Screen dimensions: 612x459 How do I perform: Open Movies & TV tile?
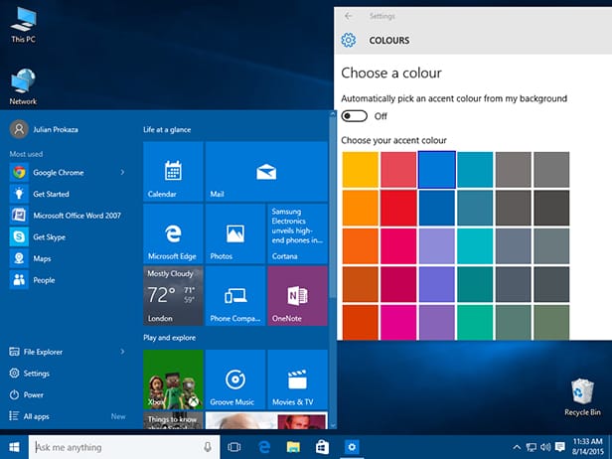[x=297, y=380]
